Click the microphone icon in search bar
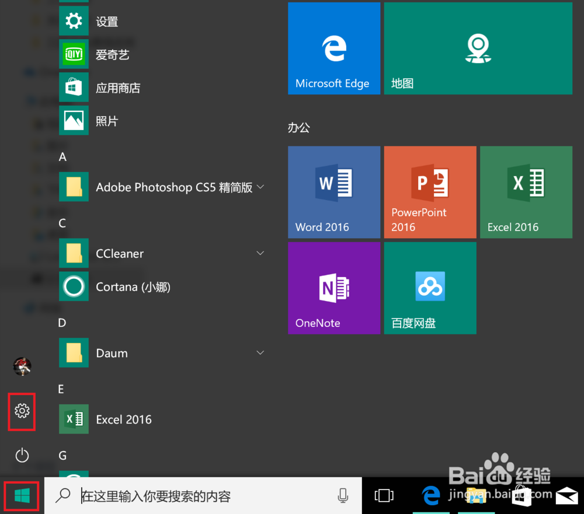584x514 pixels. [343, 495]
